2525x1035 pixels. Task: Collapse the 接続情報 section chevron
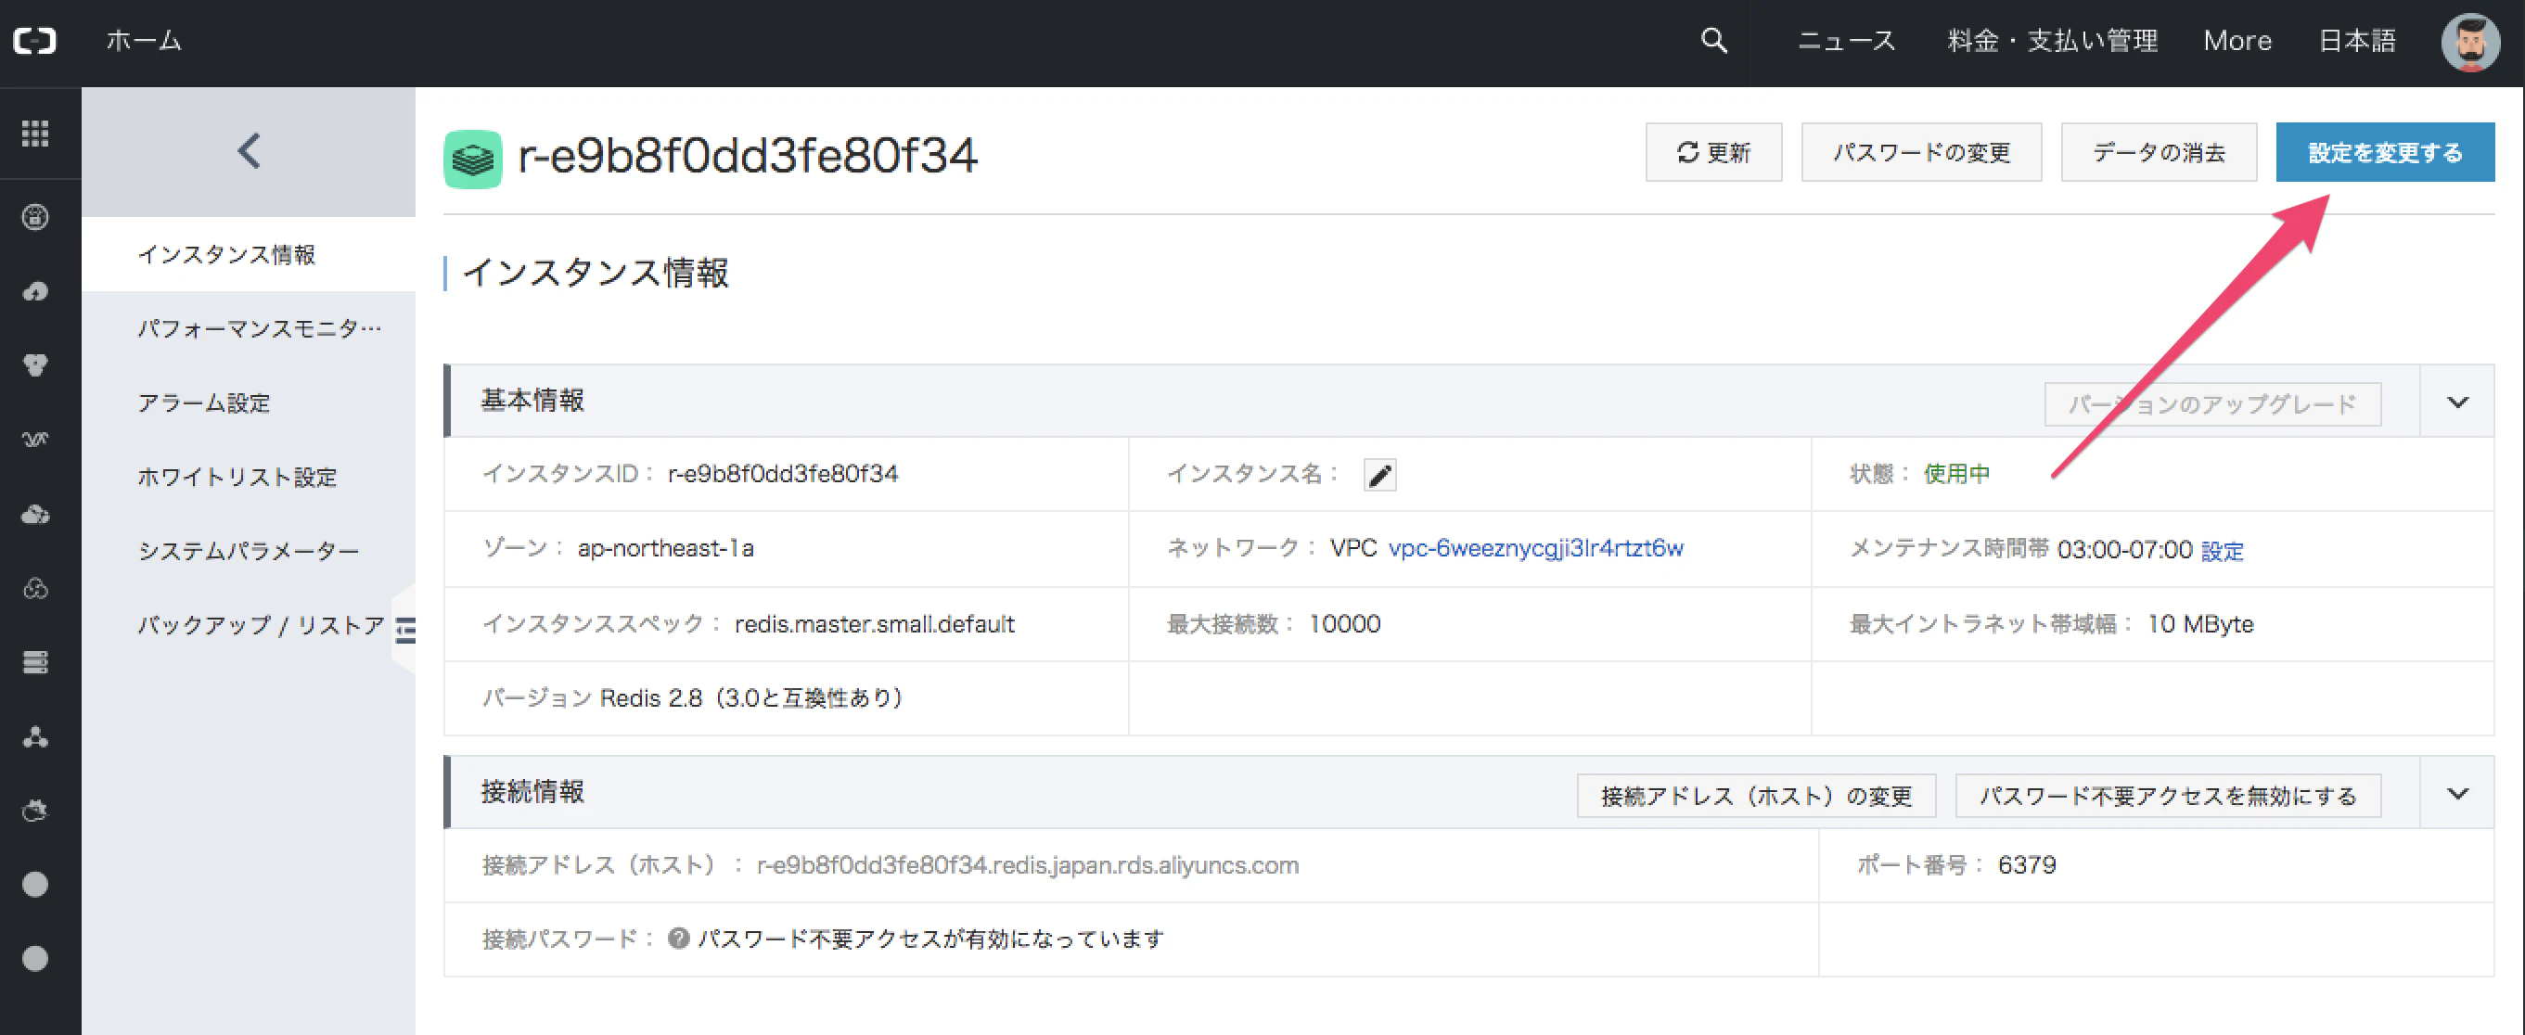(2456, 794)
